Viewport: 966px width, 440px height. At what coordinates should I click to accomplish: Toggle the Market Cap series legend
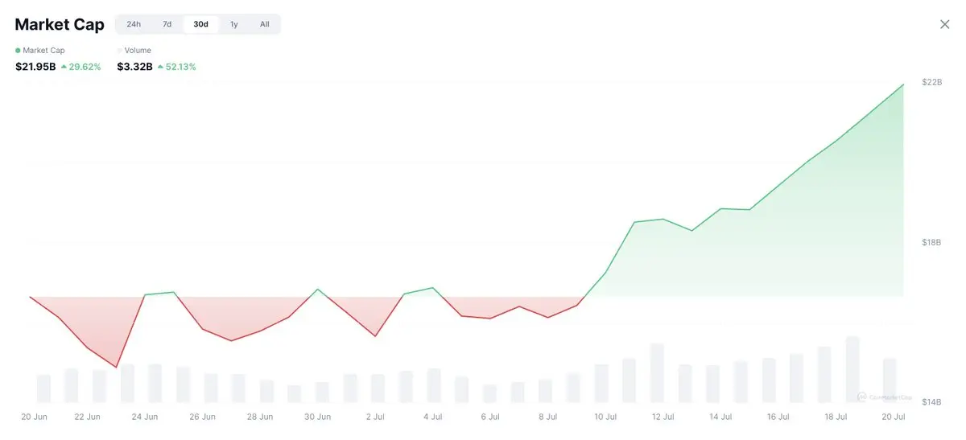tap(43, 50)
